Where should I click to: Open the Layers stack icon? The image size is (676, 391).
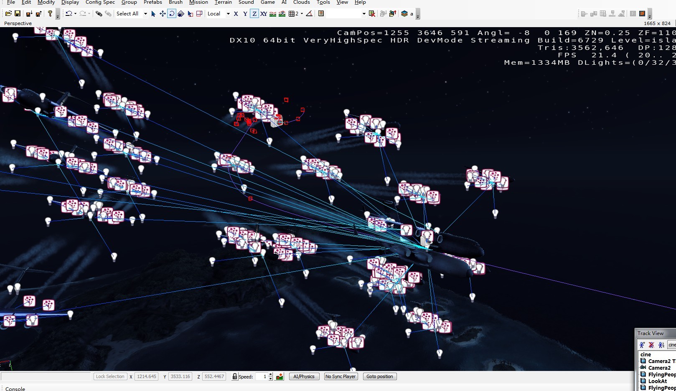tap(404, 14)
